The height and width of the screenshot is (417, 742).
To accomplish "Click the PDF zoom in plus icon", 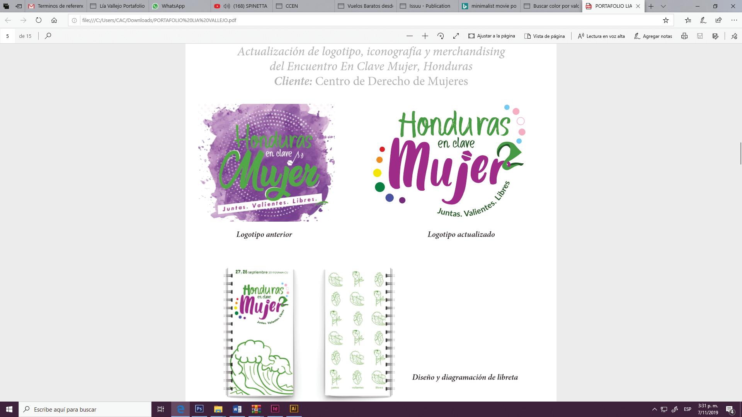I will [425, 36].
